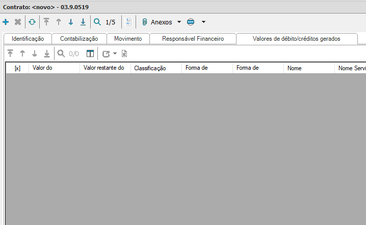
Task: Switch to the Identificação tab
Action: pos(28,39)
